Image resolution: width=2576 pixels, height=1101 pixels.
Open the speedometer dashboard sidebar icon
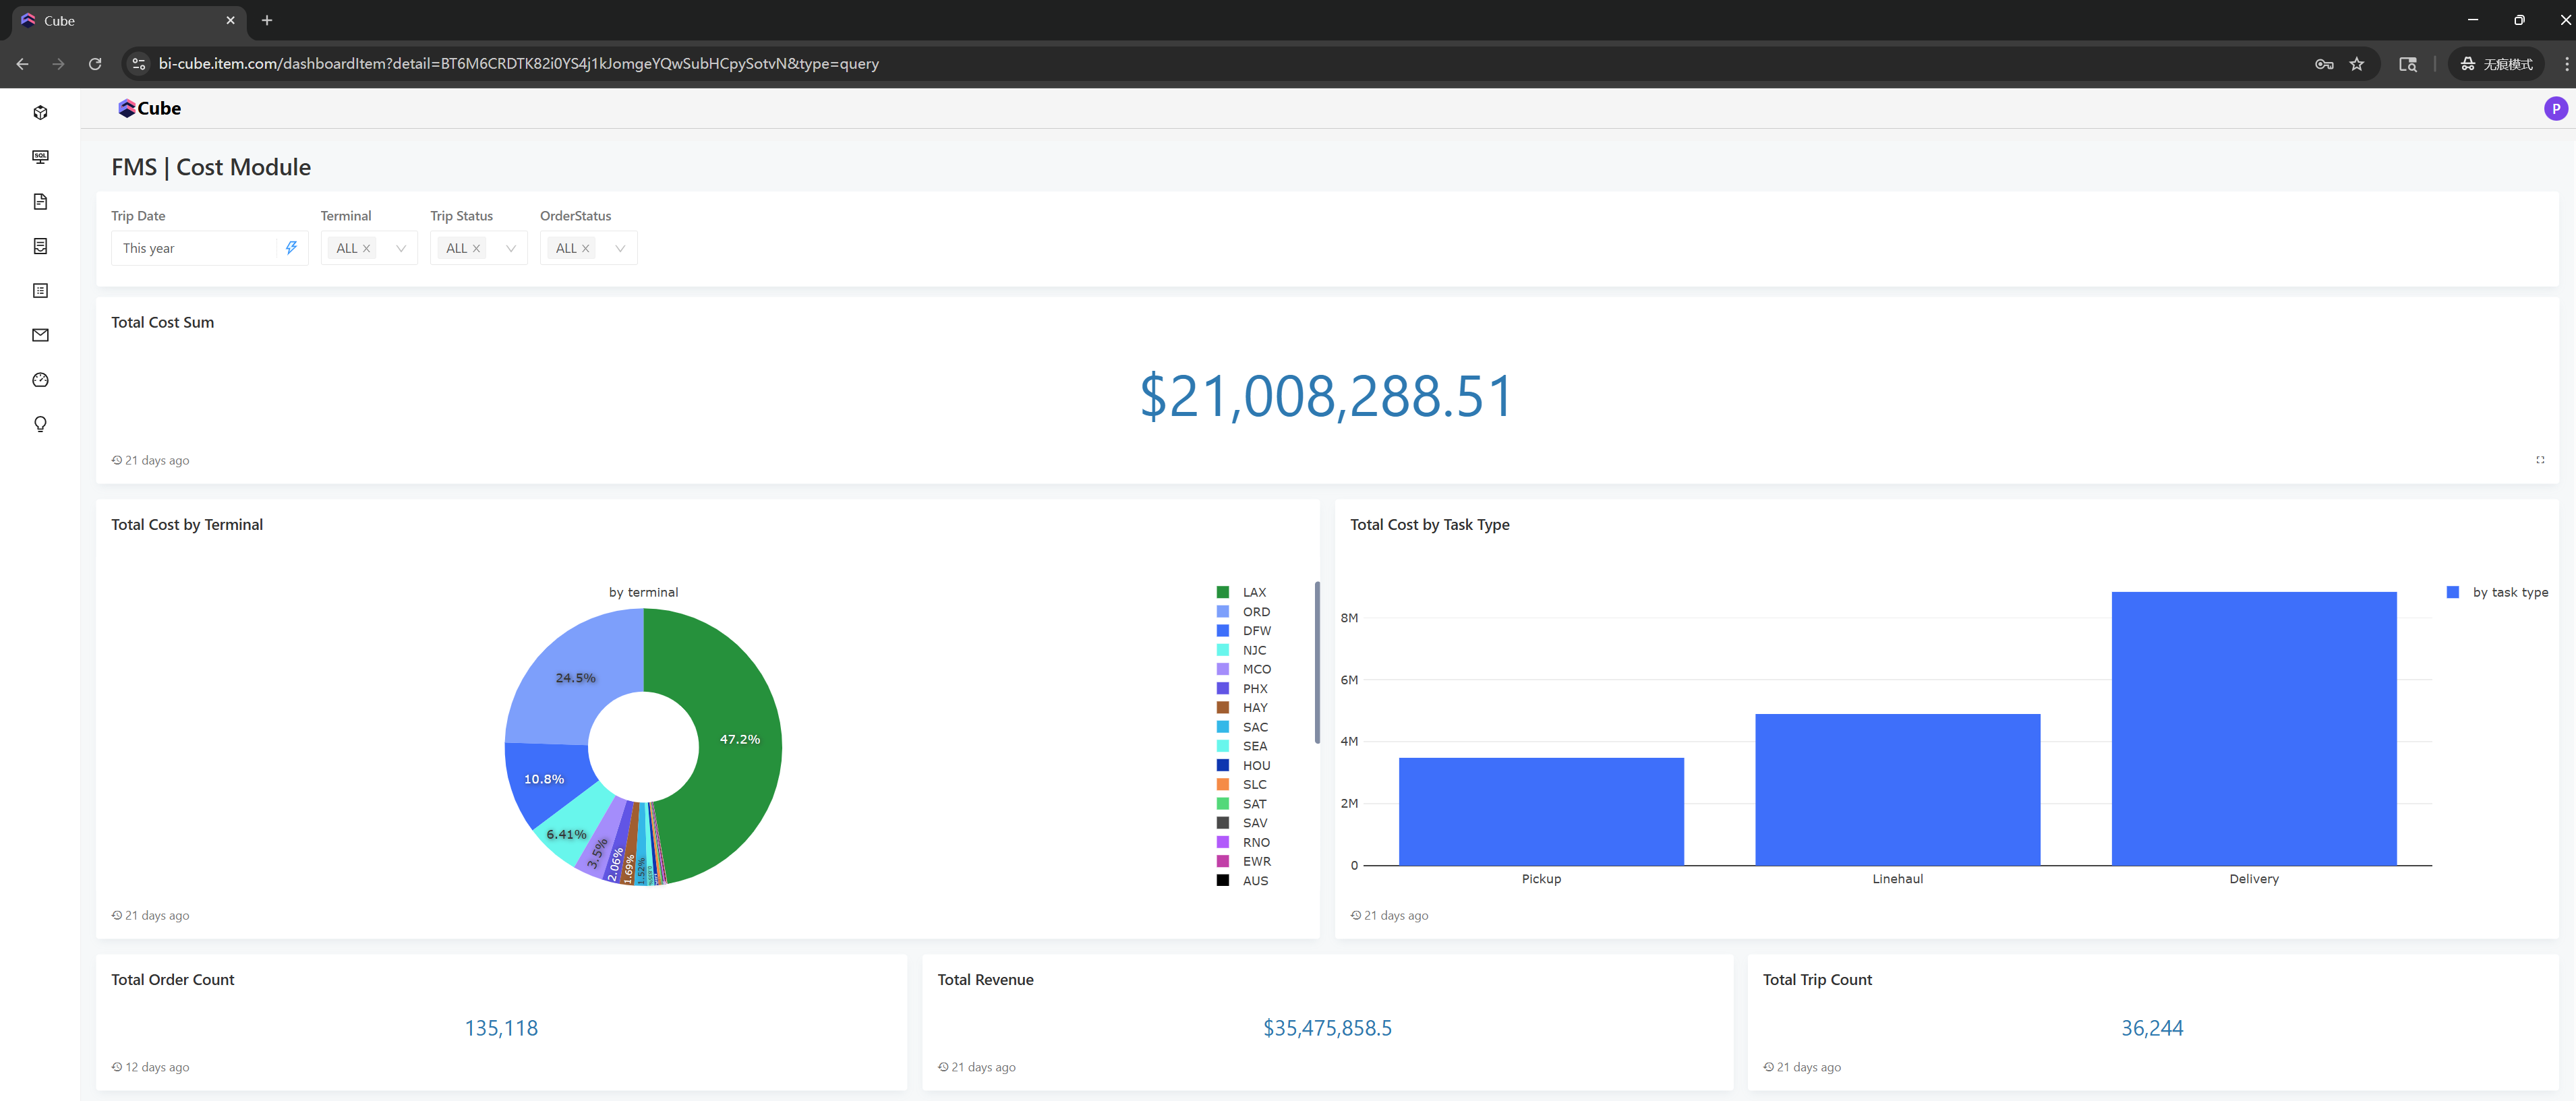tap(40, 380)
